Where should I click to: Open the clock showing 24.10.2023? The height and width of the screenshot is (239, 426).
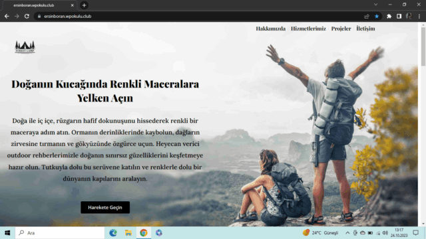pyautogui.click(x=399, y=233)
